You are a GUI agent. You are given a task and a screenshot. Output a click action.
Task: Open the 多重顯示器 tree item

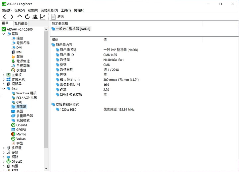click(x=25, y=116)
